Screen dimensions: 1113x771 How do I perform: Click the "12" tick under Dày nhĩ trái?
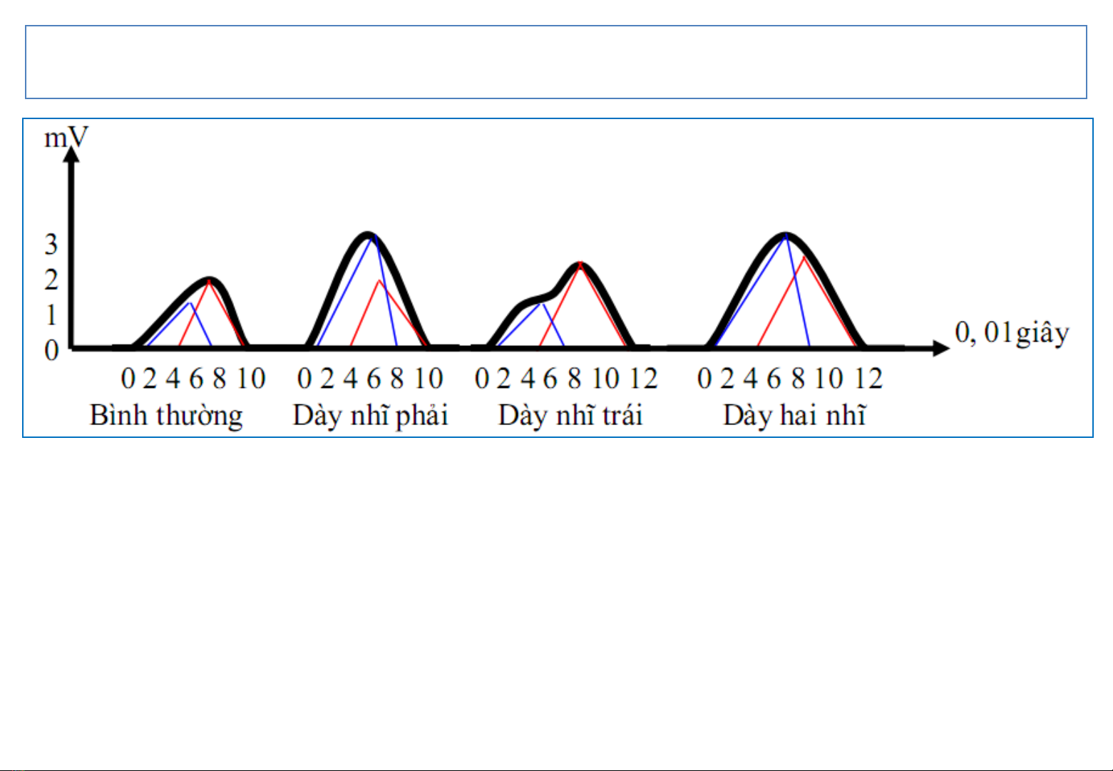(644, 378)
